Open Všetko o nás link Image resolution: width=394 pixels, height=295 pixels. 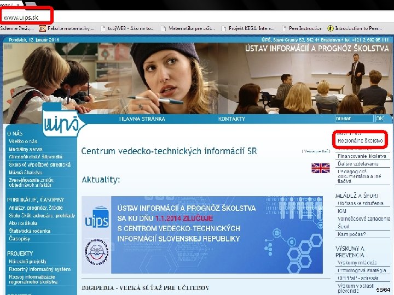pos(23,141)
